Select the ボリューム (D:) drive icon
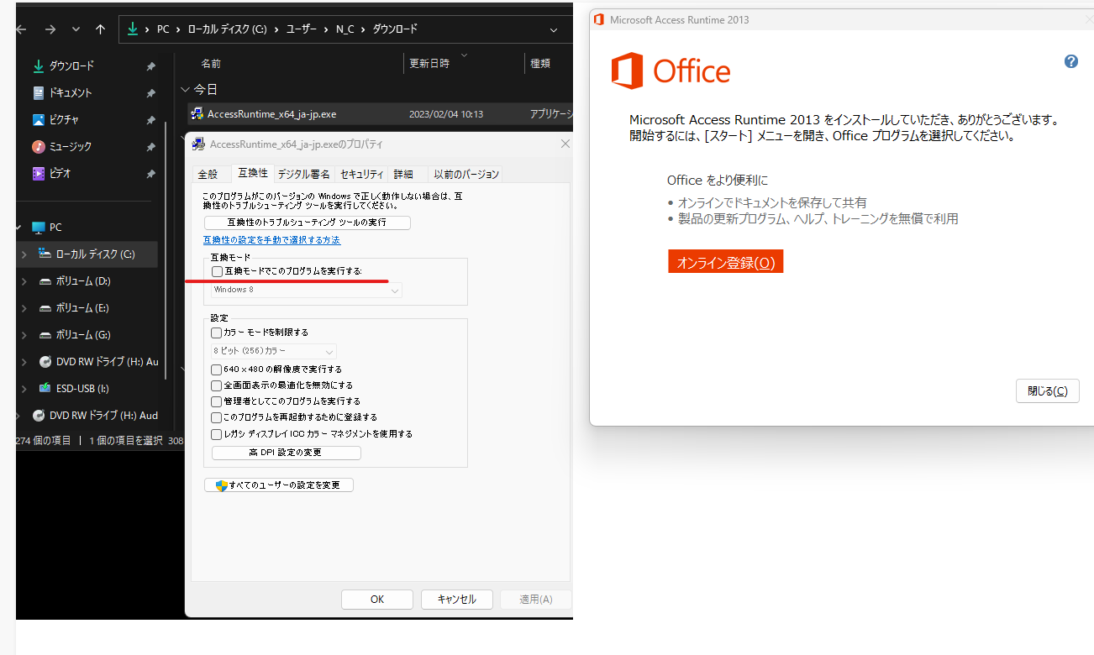The height and width of the screenshot is (655, 1094). [45, 281]
